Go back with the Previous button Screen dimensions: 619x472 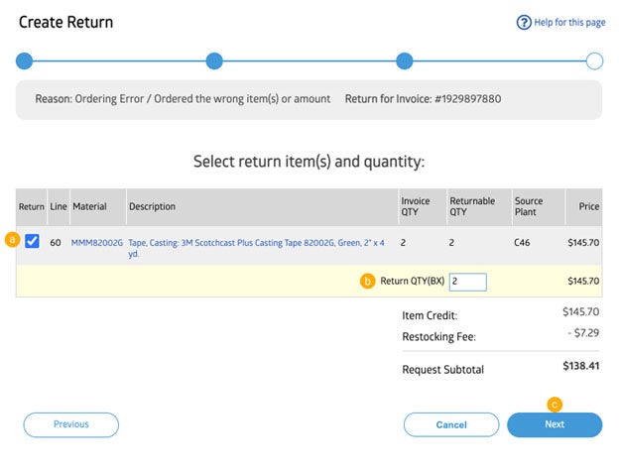71,424
